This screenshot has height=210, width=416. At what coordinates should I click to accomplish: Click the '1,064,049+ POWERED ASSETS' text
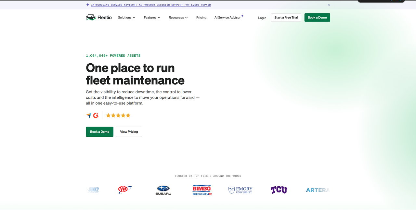[113, 56]
